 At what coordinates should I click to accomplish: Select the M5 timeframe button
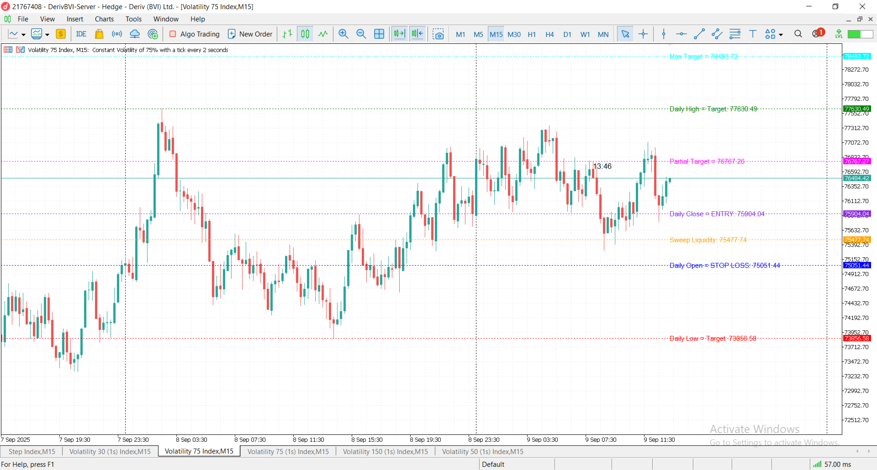point(478,35)
